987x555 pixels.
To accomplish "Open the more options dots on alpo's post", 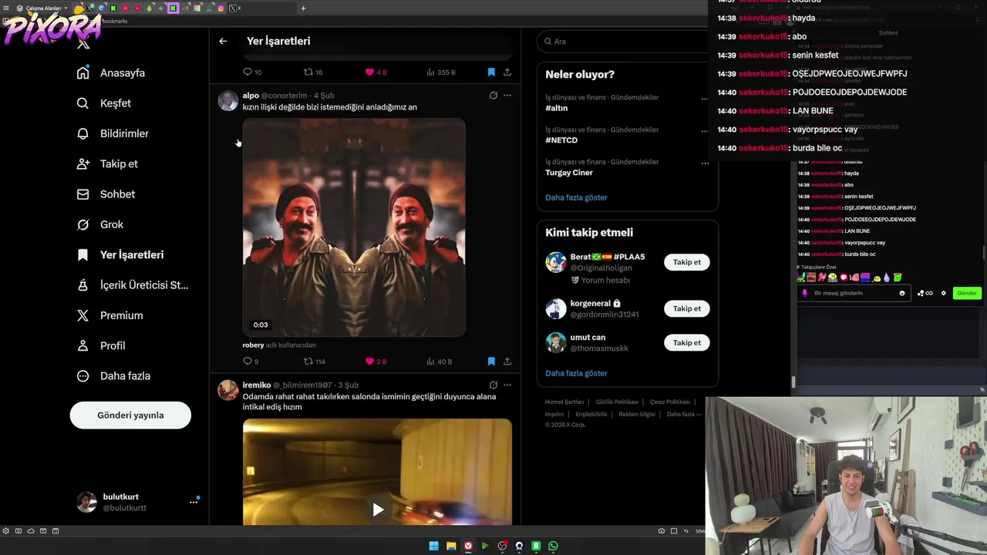I will pos(507,96).
